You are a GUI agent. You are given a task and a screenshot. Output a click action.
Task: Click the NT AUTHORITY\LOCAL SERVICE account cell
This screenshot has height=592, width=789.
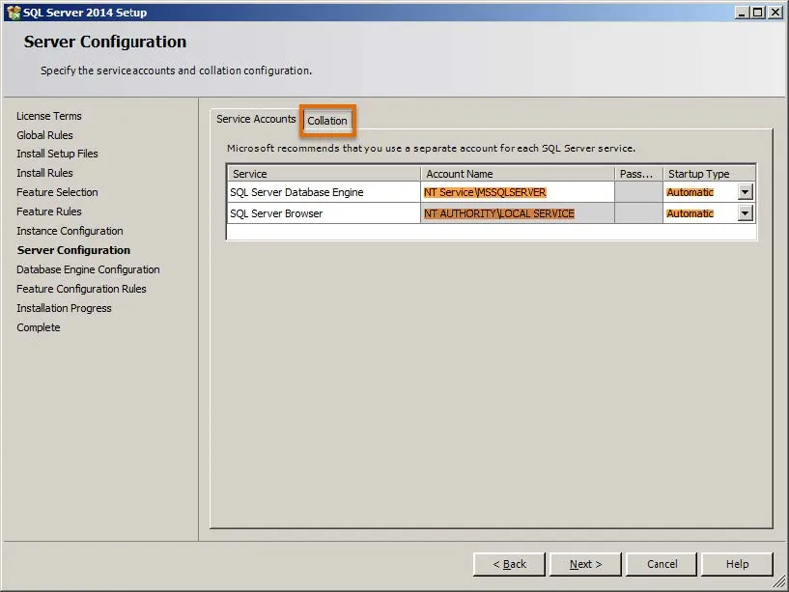(x=518, y=213)
